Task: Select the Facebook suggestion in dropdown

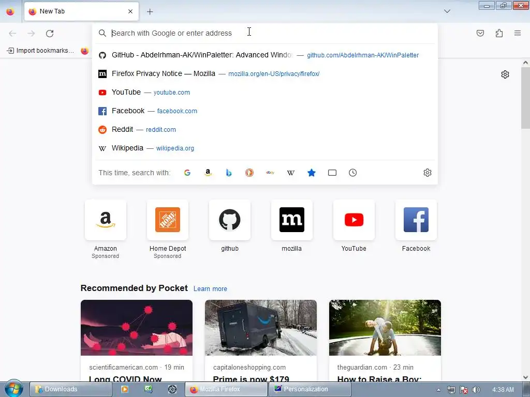Action: (264, 111)
